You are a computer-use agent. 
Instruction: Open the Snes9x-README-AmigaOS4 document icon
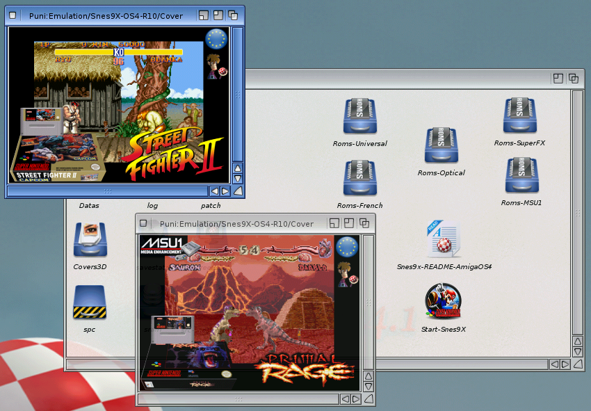pyautogui.click(x=444, y=240)
